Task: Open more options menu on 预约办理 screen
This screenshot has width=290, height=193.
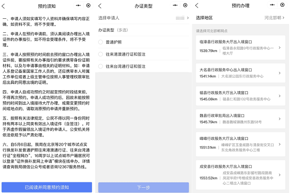Action: (x=272, y=5)
